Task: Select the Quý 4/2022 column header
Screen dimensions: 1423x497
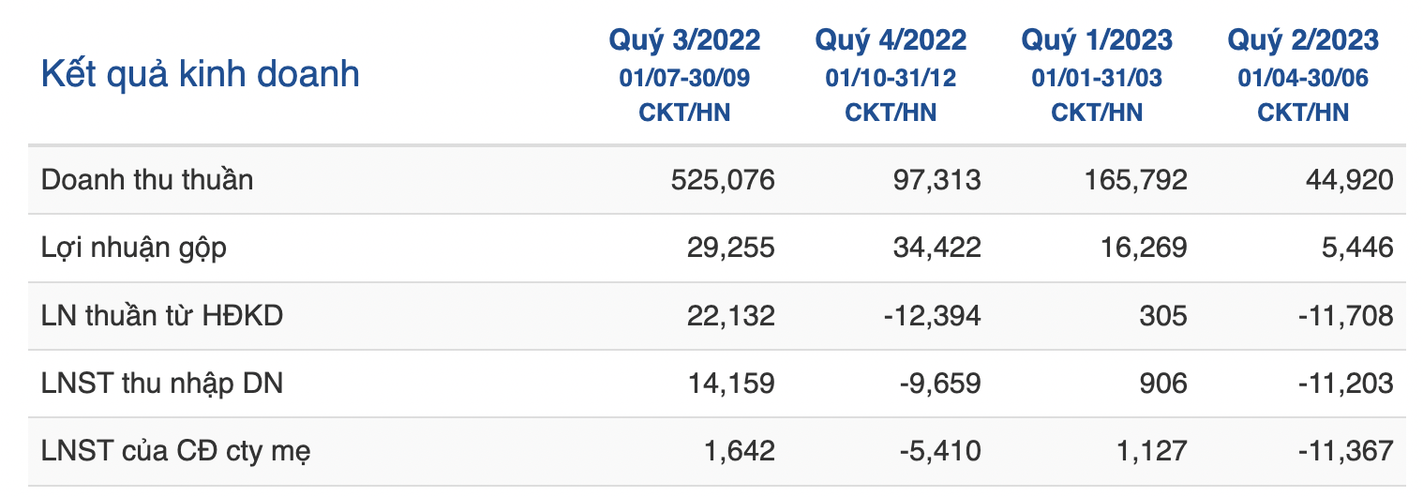Action: 891,40
